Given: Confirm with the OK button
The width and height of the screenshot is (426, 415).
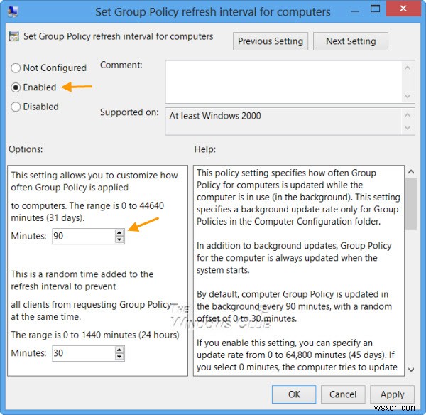Looking at the screenshot, I should pos(294,394).
